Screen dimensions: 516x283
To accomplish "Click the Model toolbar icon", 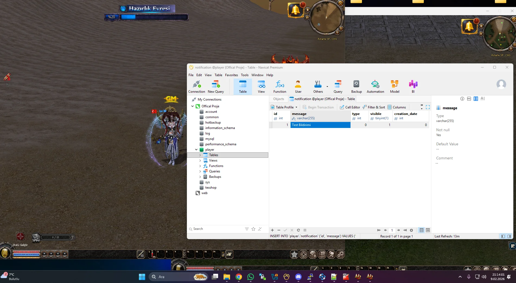I will pos(394,86).
